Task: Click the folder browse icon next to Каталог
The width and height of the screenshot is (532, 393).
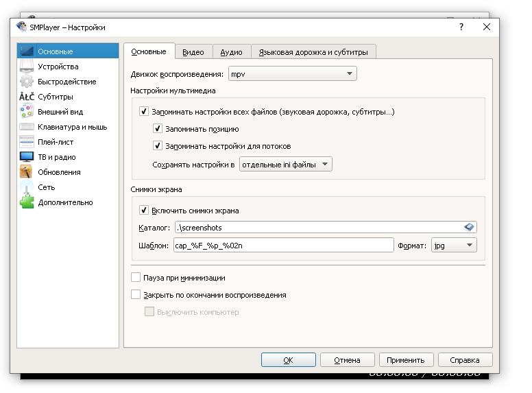Action: (x=470, y=227)
